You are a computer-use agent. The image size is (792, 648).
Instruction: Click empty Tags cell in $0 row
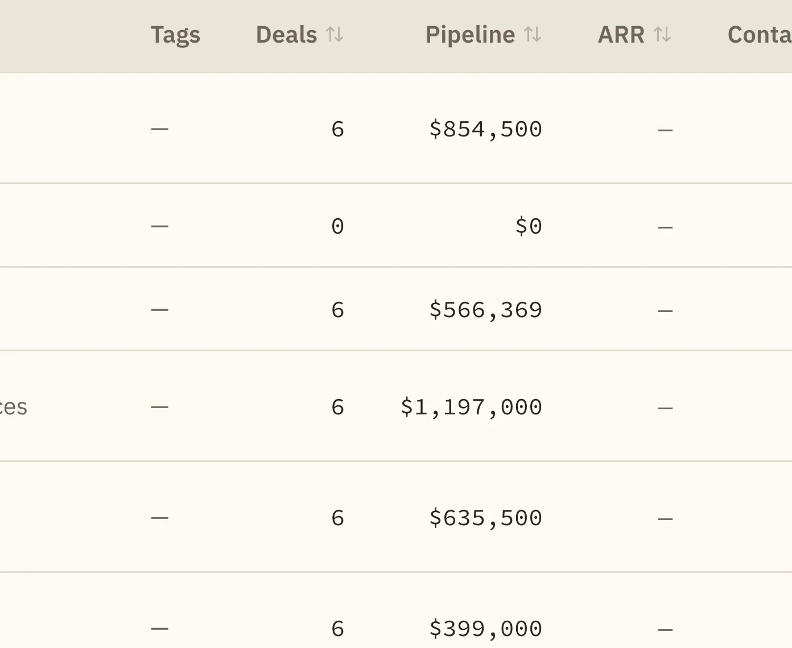[x=160, y=226]
